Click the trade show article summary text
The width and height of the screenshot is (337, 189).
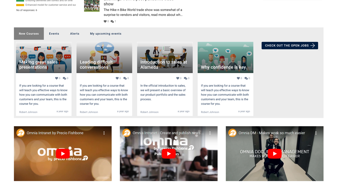click(x=143, y=12)
